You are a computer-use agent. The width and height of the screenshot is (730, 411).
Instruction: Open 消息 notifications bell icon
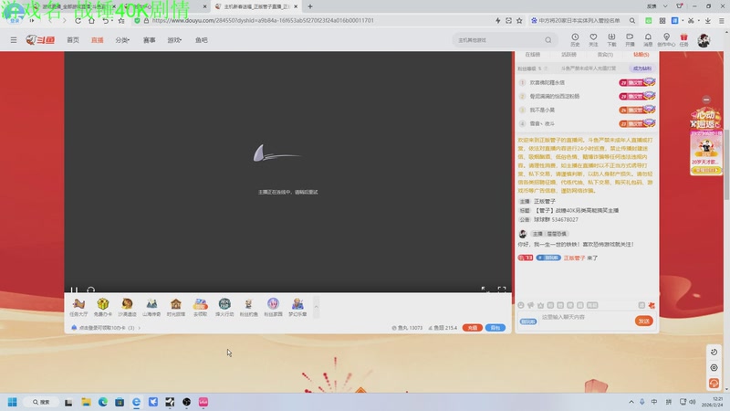coord(648,39)
